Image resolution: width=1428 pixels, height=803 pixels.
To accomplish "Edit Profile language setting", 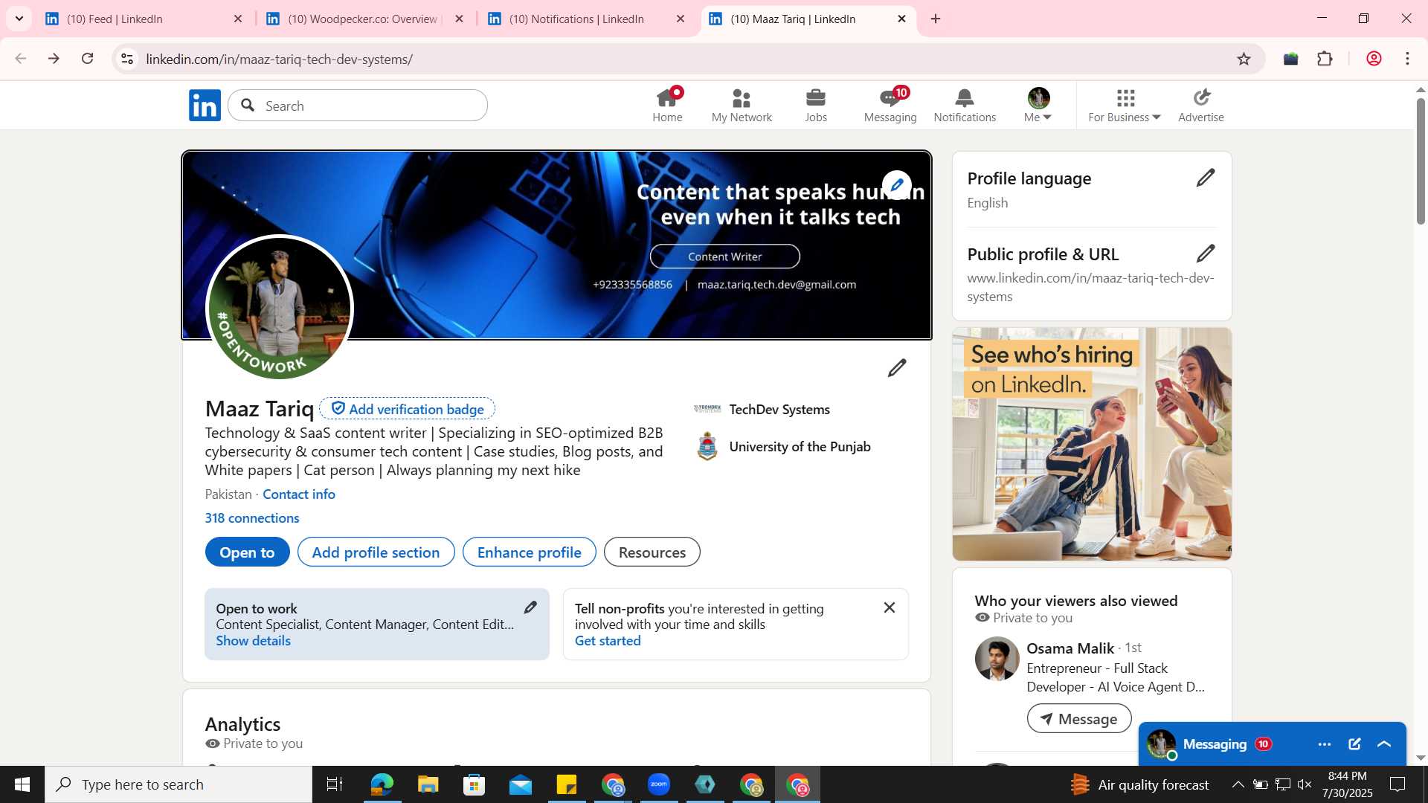I will [1206, 178].
